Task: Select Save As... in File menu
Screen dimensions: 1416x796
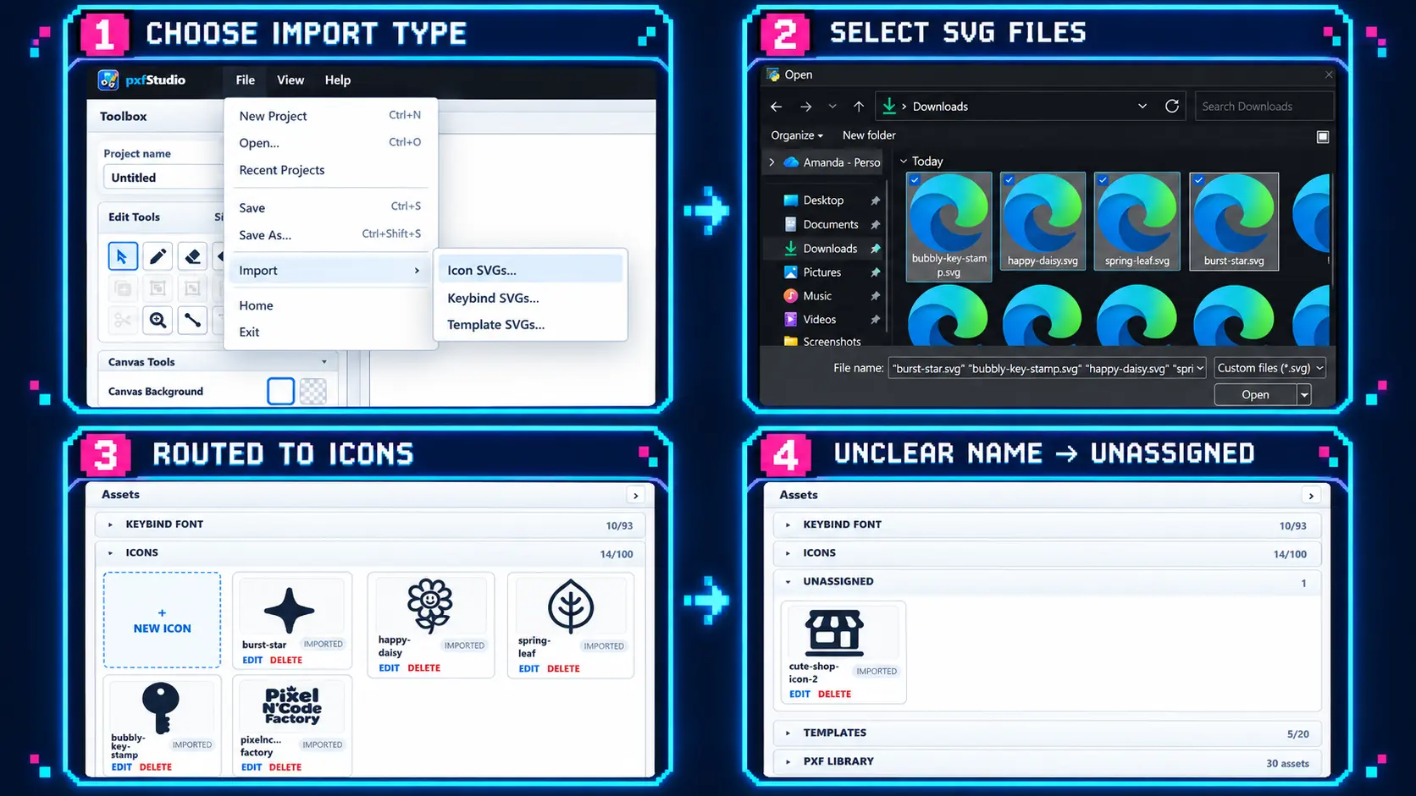Action: point(329,235)
